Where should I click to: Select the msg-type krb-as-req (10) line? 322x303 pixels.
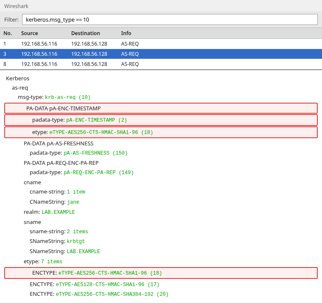pyautogui.click(x=54, y=97)
